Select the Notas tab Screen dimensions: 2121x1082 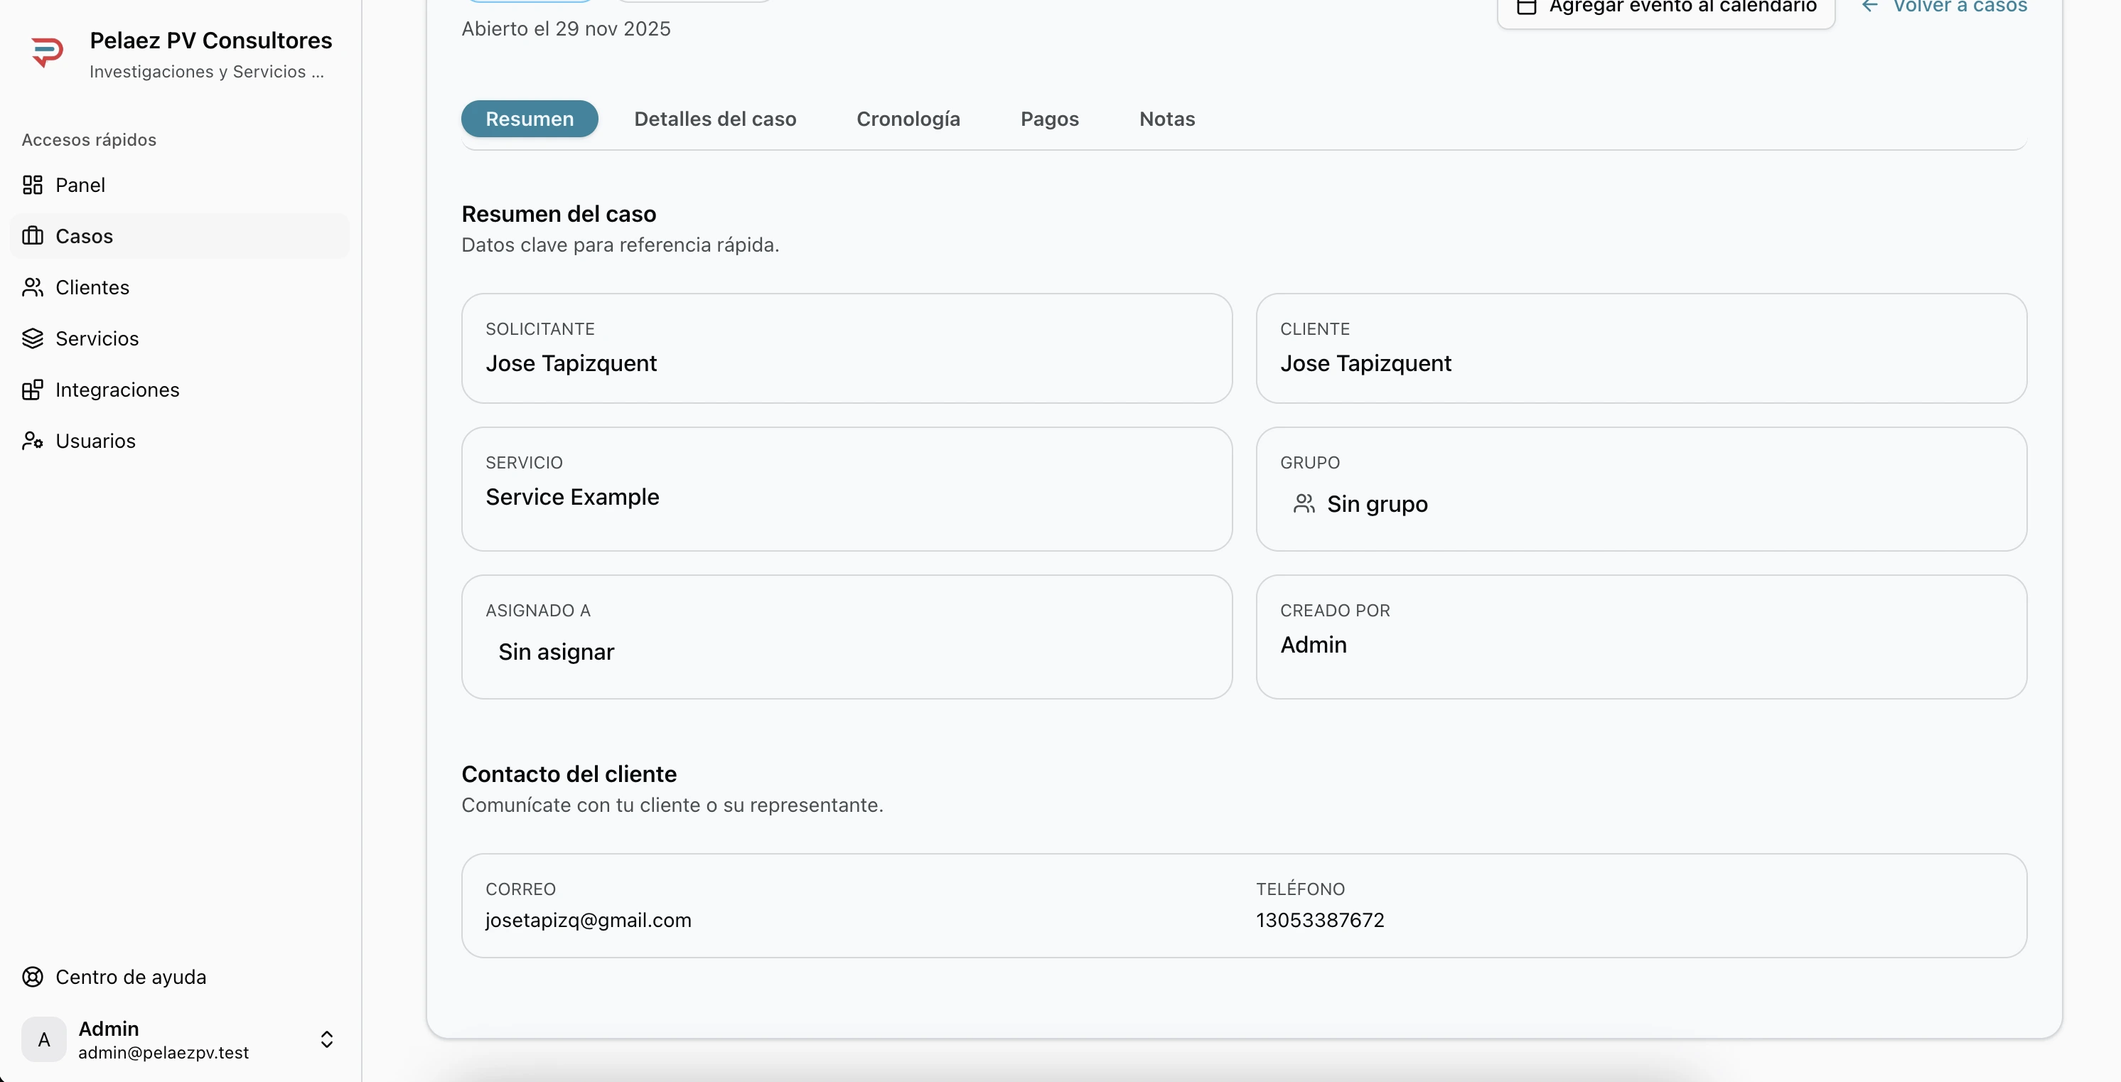coord(1166,119)
